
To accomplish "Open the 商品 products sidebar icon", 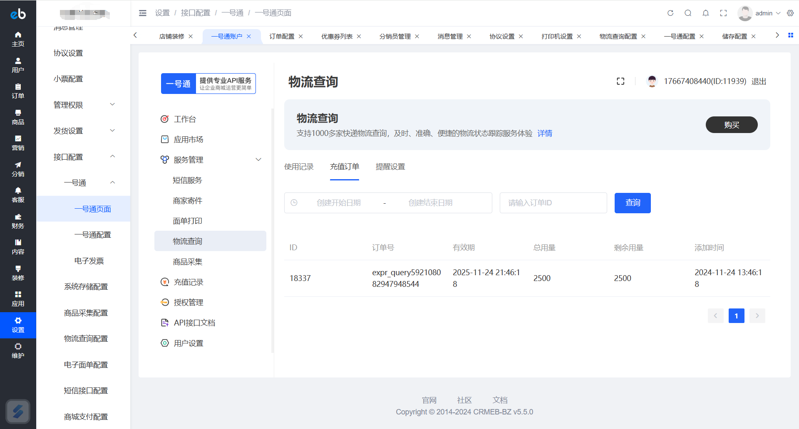I will pos(18,117).
